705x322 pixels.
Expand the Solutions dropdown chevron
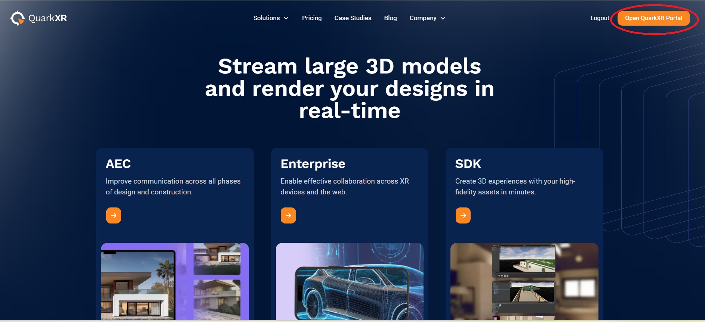click(x=286, y=18)
